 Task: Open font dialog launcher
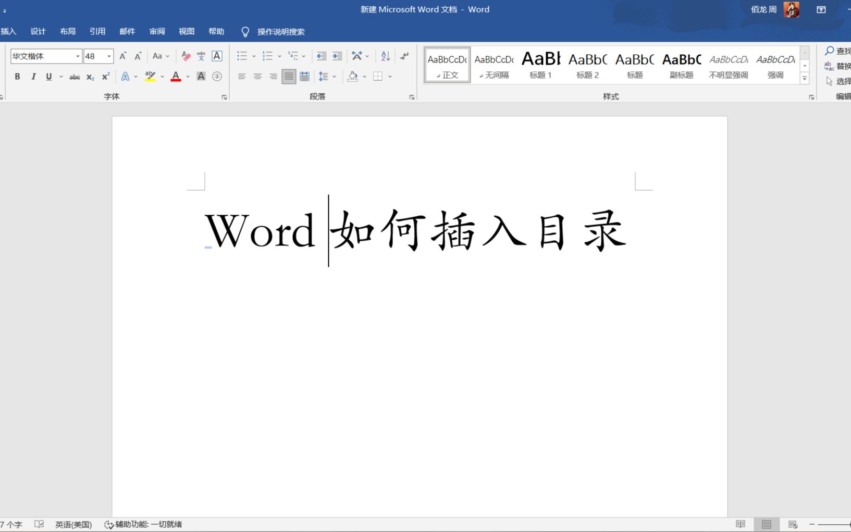tap(224, 97)
